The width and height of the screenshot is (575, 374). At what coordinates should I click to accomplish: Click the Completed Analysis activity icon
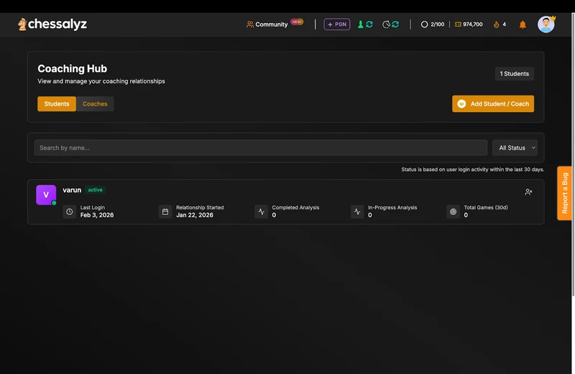tap(261, 211)
